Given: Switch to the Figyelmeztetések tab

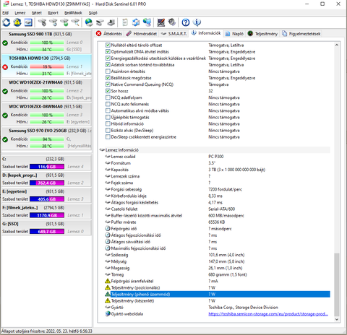Looking at the screenshot, I should 301,34.
